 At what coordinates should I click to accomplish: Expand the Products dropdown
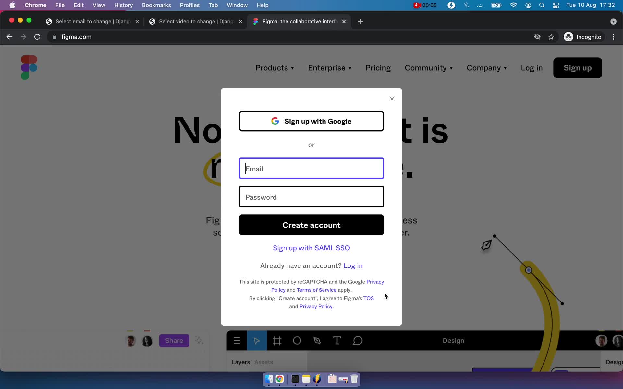[x=275, y=68]
